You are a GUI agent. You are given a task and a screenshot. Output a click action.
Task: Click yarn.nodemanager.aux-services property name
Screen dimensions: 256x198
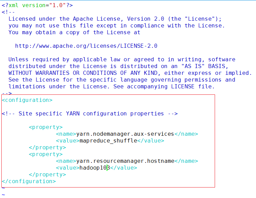point(125,134)
